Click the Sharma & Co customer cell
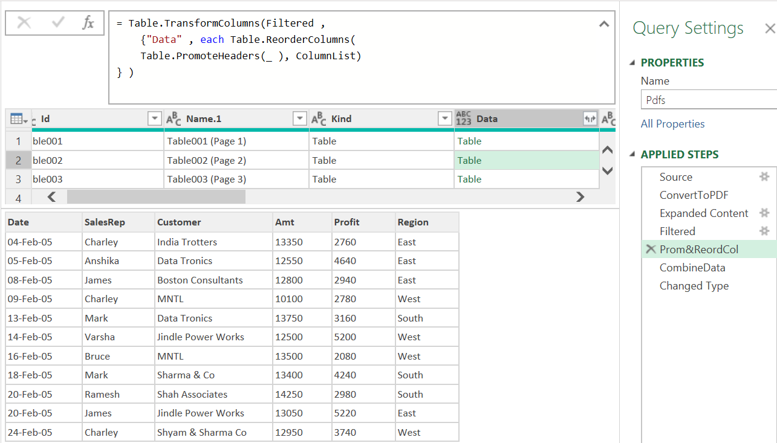Image resolution: width=777 pixels, height=443 pixels. tap(214, 375)
